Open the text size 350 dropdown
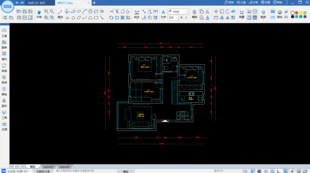The width and height of the screenshot is (310, 173). [173, 18]
